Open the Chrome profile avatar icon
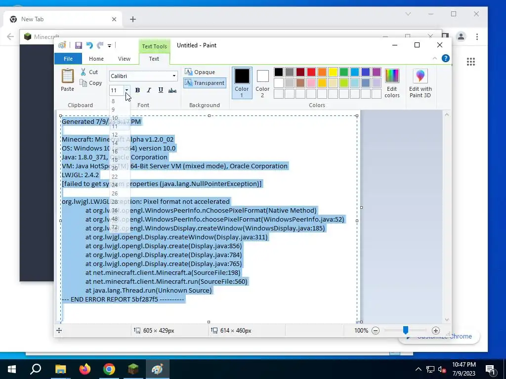The height and width of the screenshot is (379, 506). (461, 37)
